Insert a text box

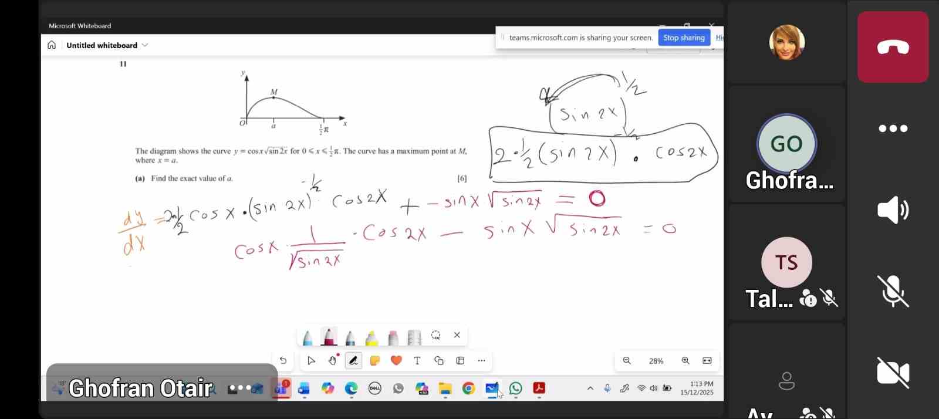coord(417,360)
